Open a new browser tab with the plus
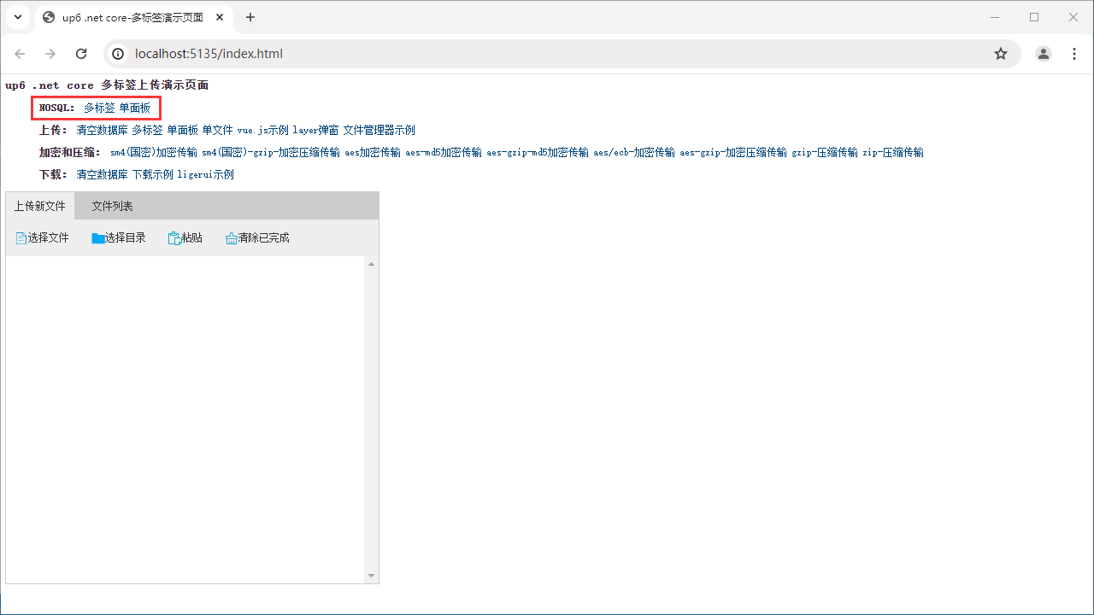This screenshot has width=1094, height=615. [250, 17]
